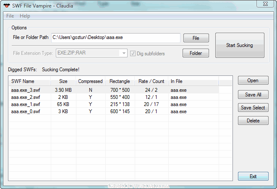
Task: Click the Save All button
Action: click(x=253, y=95)
